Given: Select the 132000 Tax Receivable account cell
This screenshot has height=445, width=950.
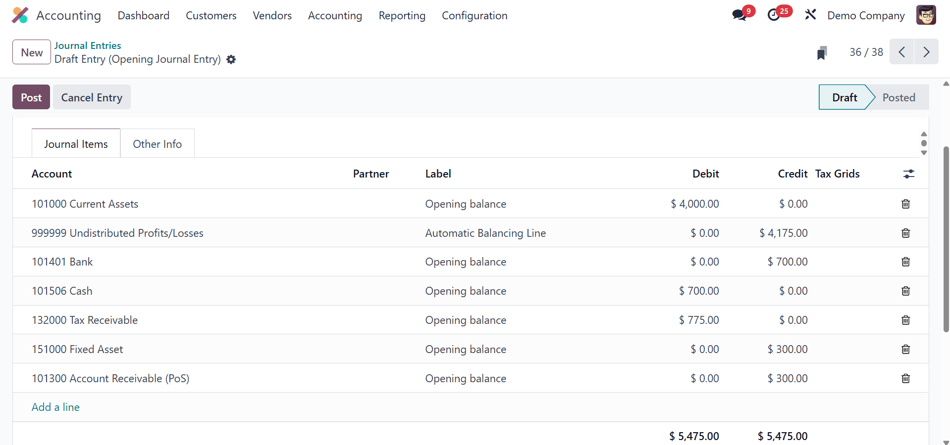Looking at the screenshot, I should 85,320.
